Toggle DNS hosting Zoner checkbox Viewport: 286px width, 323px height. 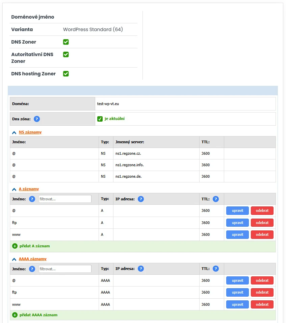pyautogui.click(x=66, y=74)
